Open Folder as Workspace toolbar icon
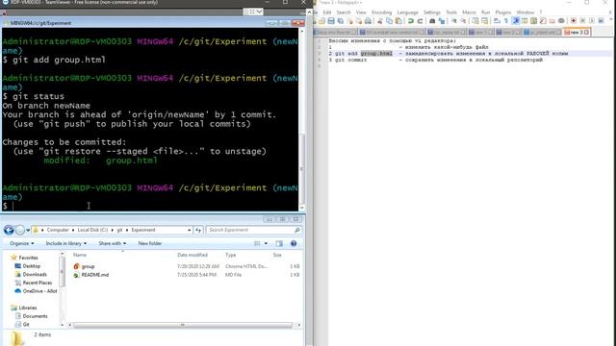The width and height of the screenshot is (616, 346). 552,21
